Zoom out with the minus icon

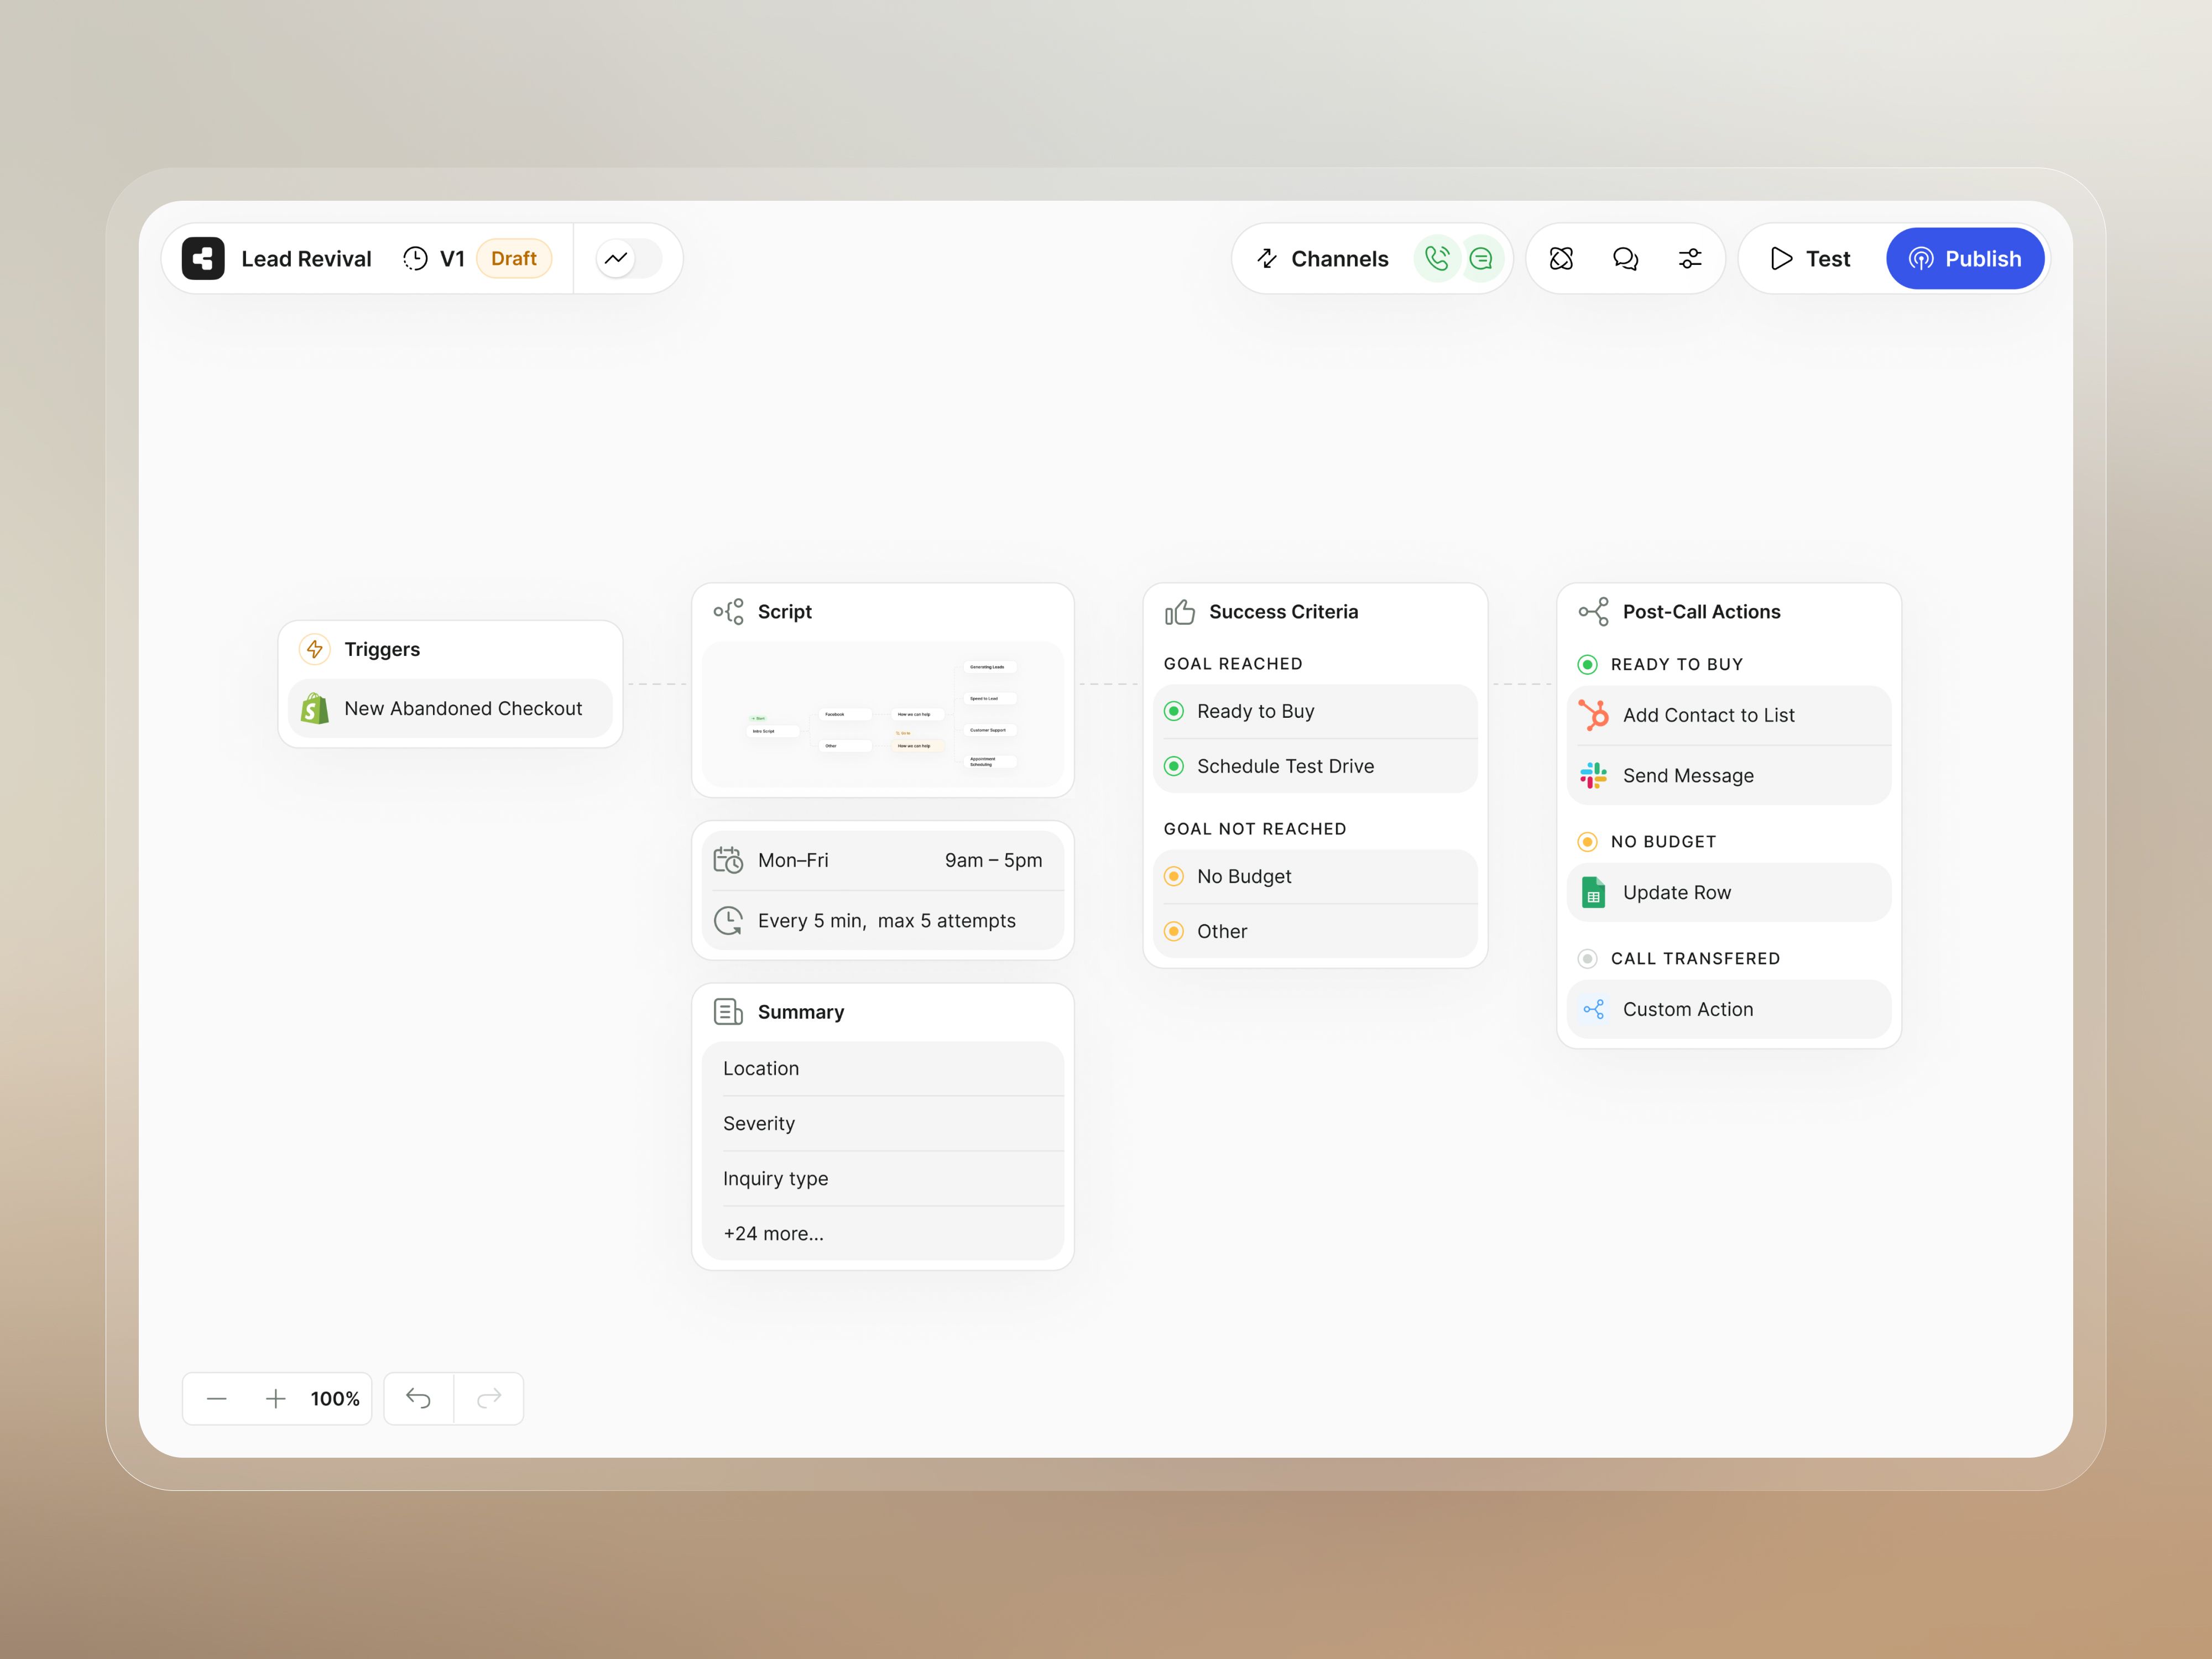point(216,1398)
